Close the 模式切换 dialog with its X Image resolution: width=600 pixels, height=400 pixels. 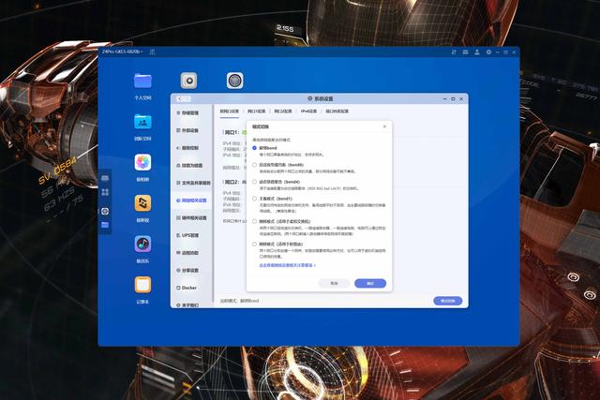pos(384,126)
